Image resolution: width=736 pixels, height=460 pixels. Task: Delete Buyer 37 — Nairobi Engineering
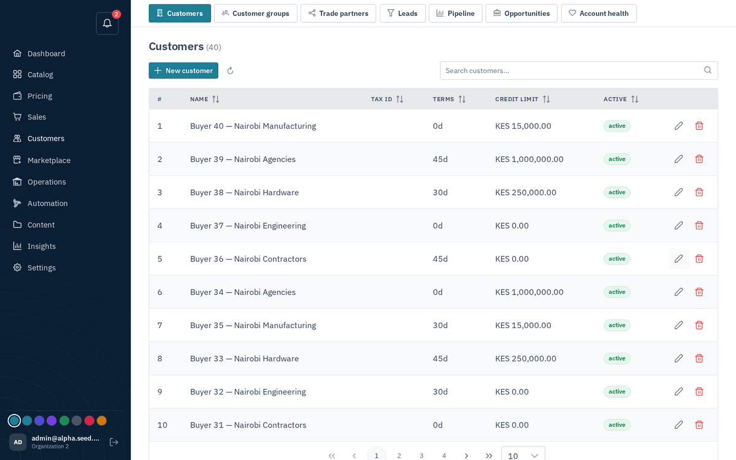coord(699,225)
